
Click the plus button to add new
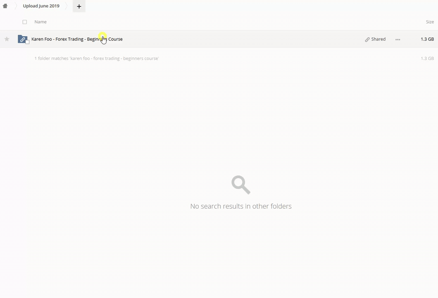click(79, 6)
